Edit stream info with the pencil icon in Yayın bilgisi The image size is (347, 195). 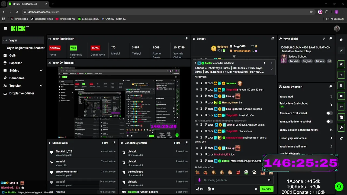click(x=324, y=39)
